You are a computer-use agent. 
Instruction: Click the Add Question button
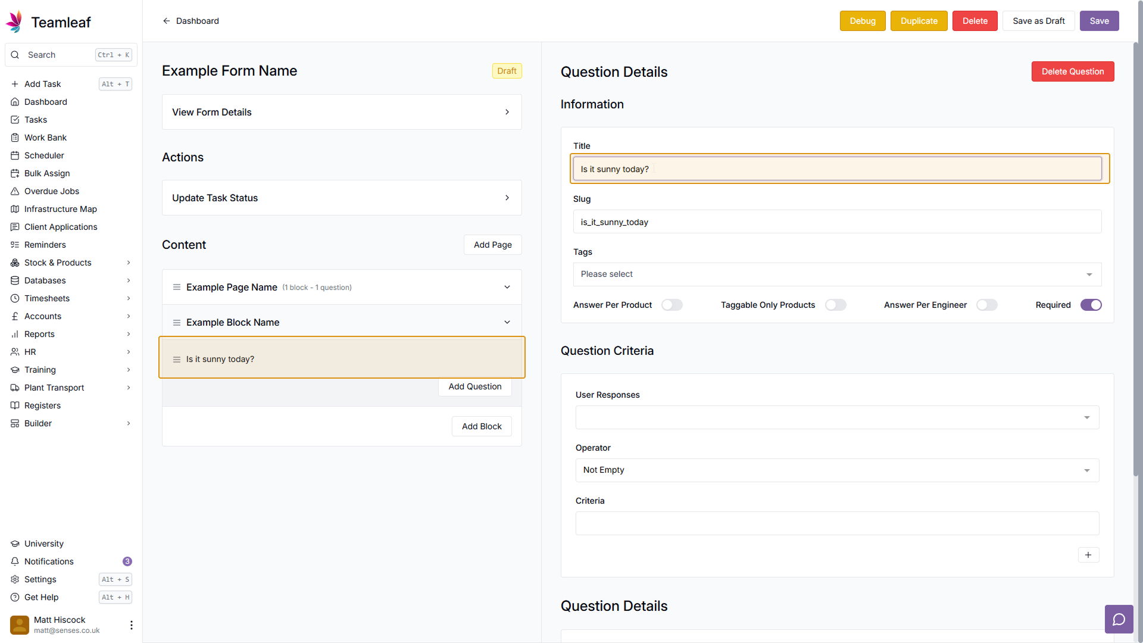tap(474, 387)
